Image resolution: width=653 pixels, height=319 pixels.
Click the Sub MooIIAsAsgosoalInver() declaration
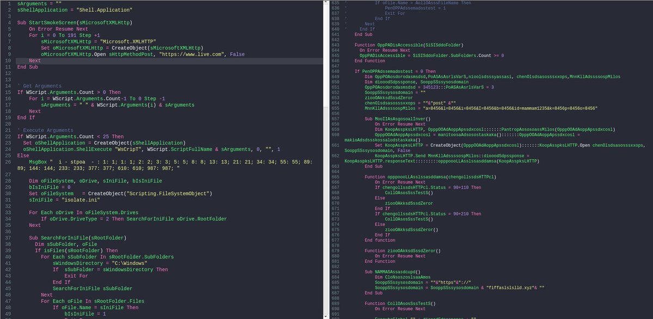point(397,119)
